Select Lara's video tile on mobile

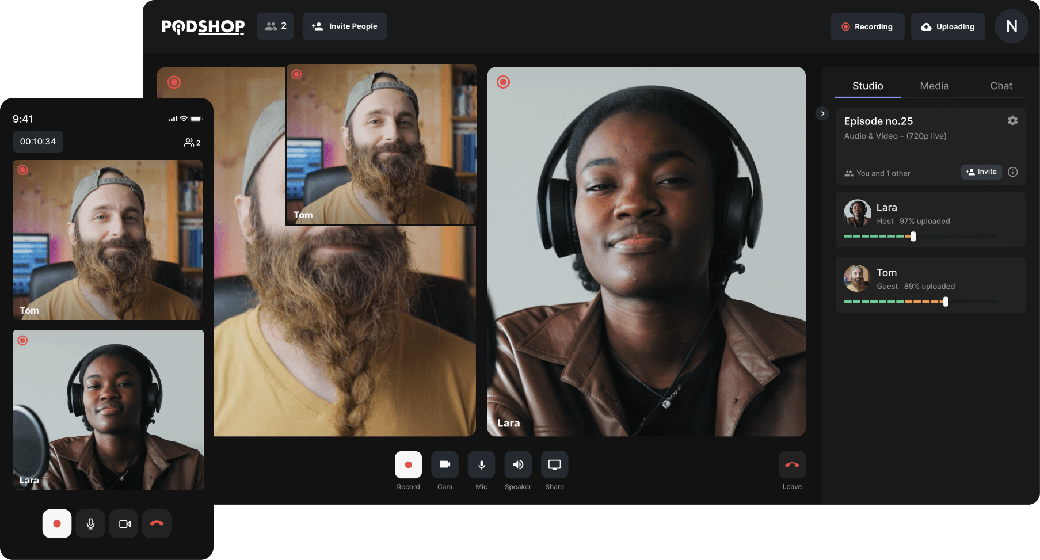coord(108,410)
